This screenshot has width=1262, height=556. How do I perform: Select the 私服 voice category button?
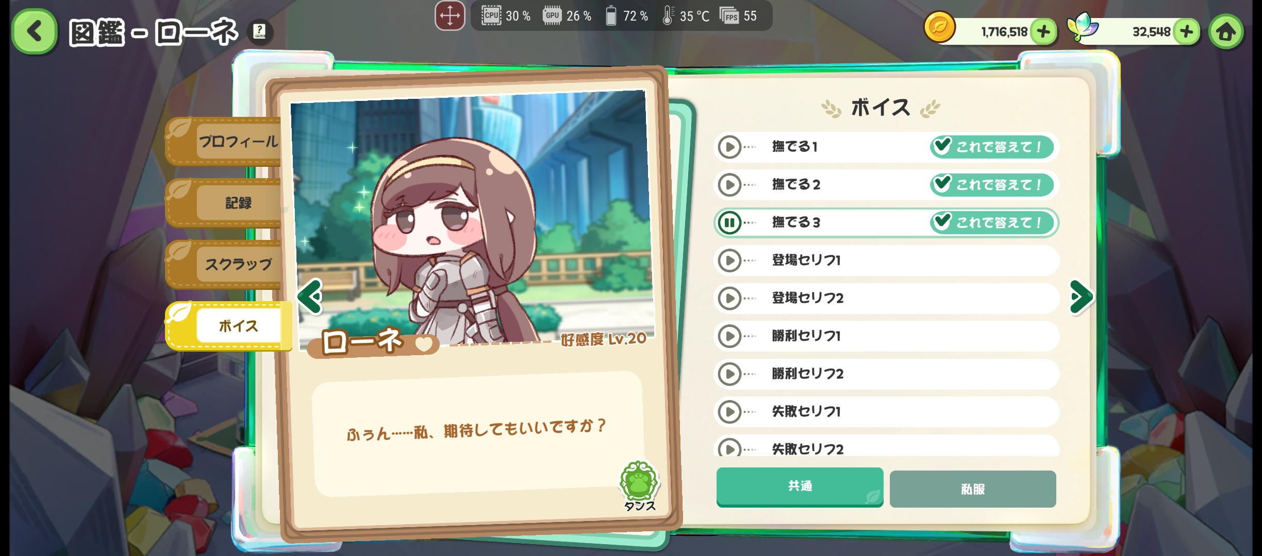973,489
